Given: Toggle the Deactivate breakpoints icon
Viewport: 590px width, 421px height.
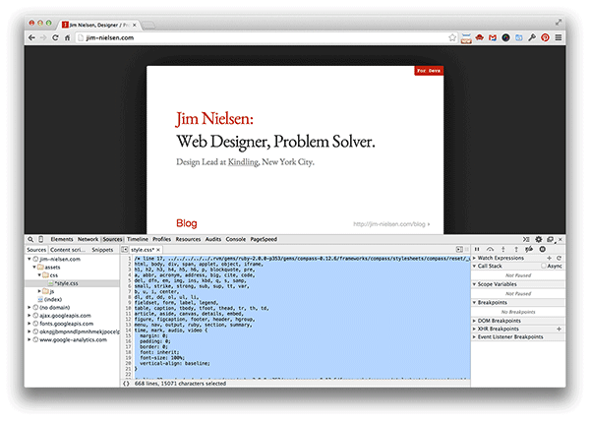Looking at the screenshot, I should pos(529,249).
